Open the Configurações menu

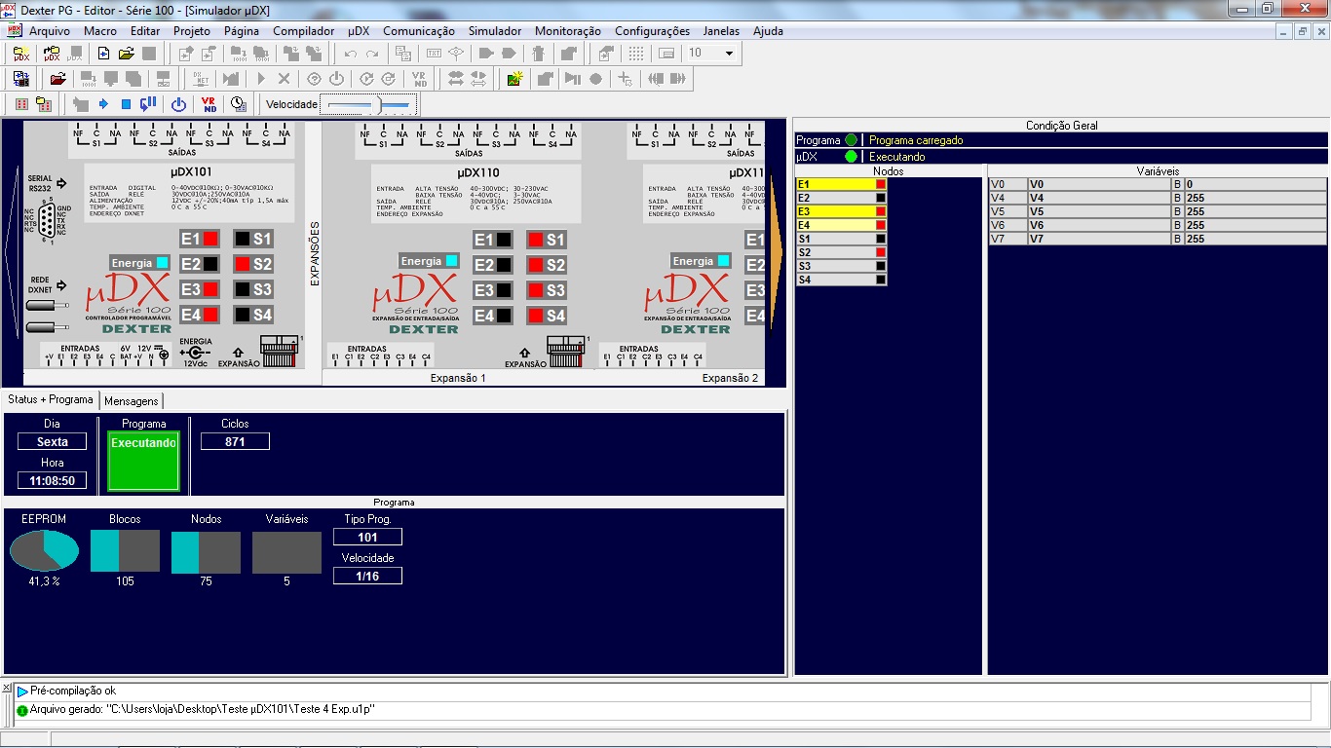click(x=653, y=31)
